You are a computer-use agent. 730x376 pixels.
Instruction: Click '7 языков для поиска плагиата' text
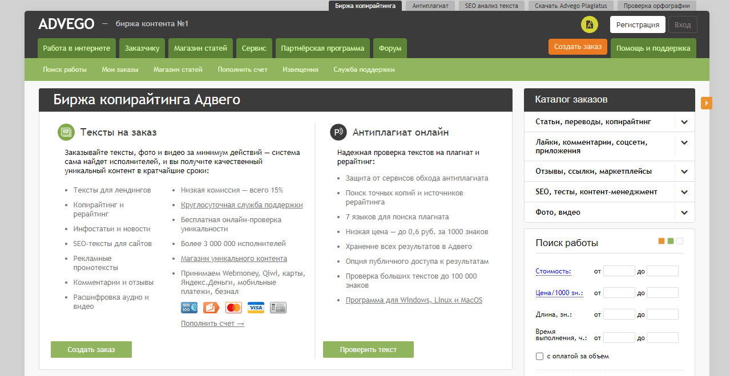397,217
